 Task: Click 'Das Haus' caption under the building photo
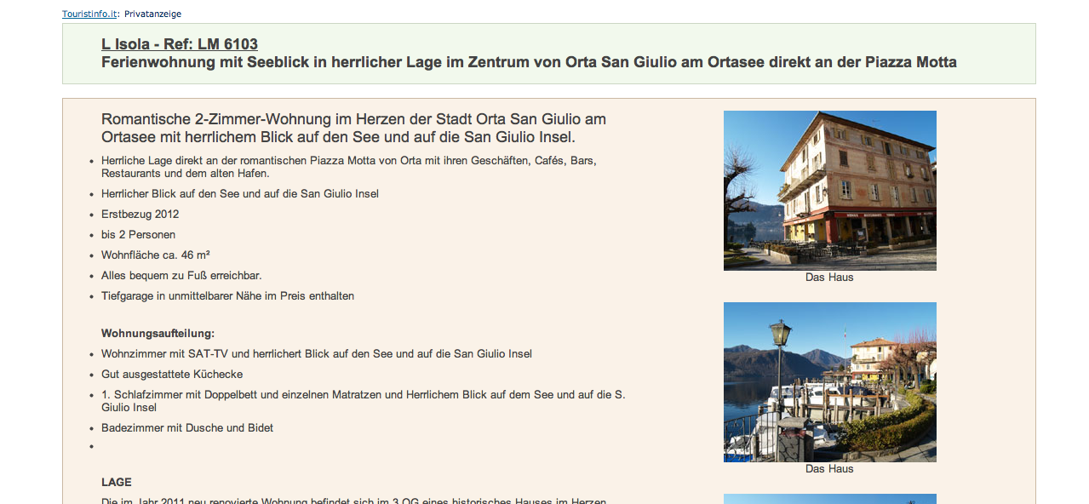pyautogui.click(x=829, y=278)
